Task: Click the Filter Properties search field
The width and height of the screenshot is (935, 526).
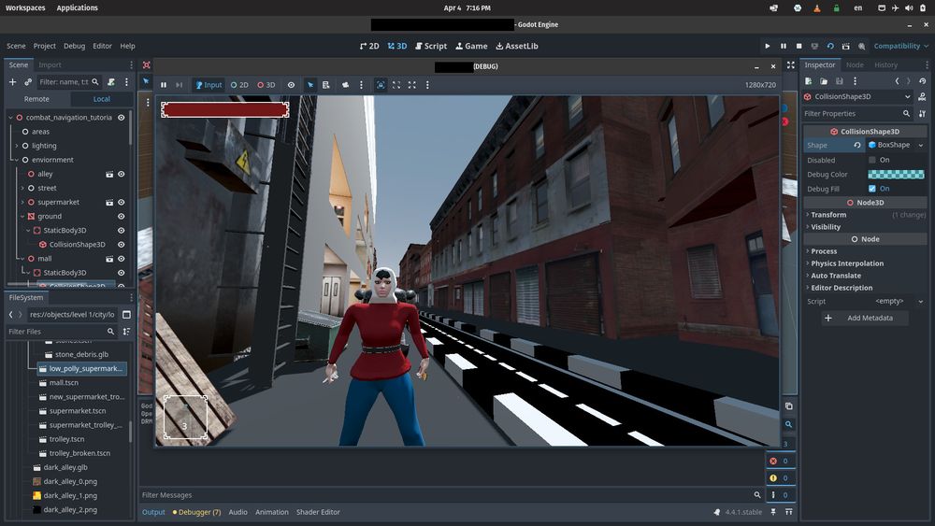Action: pos(856,114)
